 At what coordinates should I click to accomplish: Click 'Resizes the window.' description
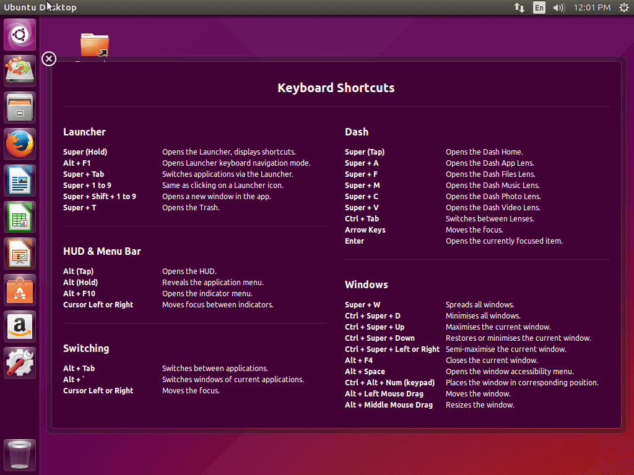click(x=480, y=404)
